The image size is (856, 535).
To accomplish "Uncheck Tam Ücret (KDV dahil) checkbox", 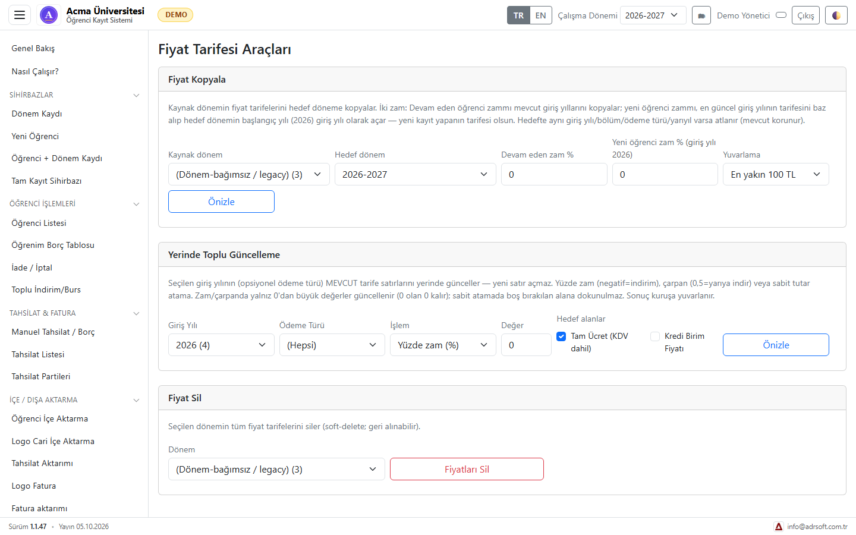I will tap(561, 336).
